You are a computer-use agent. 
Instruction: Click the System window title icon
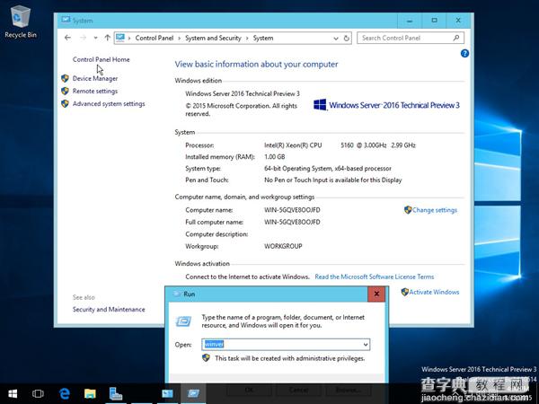[x=66, y=20]
